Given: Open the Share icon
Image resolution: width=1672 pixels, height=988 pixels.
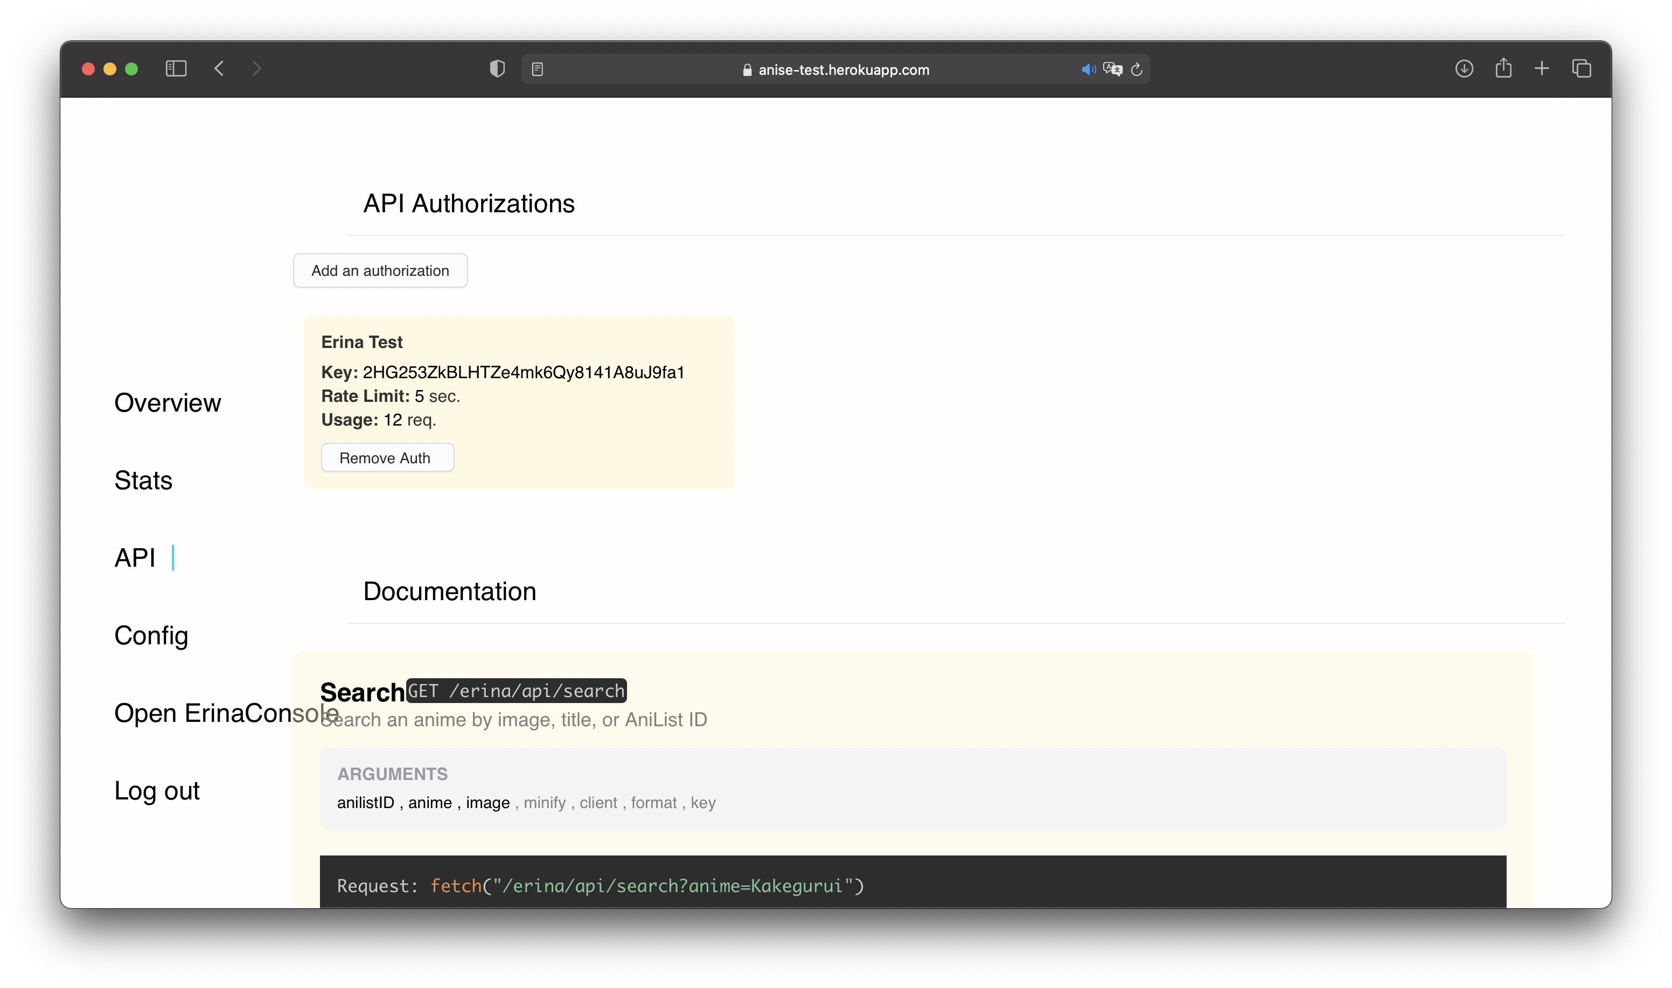Looking at the screenshot, I should pyautogui.click(x=1503, y=68).
